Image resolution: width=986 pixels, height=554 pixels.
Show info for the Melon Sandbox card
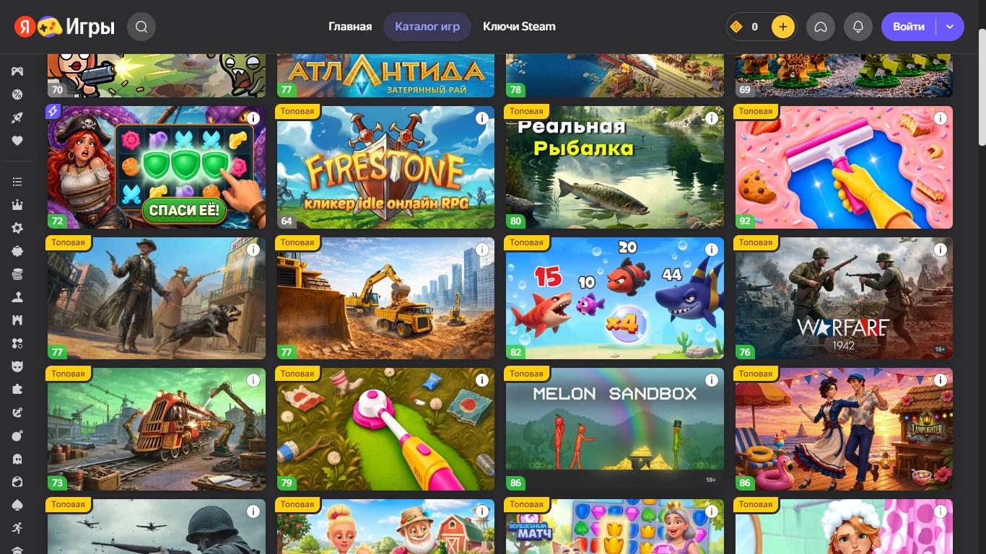[x=712, y=380]
